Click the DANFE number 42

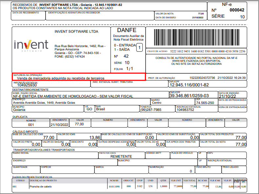(126, 56)
